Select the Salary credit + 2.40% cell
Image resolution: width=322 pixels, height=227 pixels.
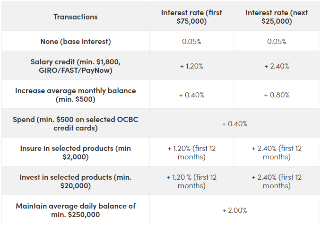click(x=277, y=66)
